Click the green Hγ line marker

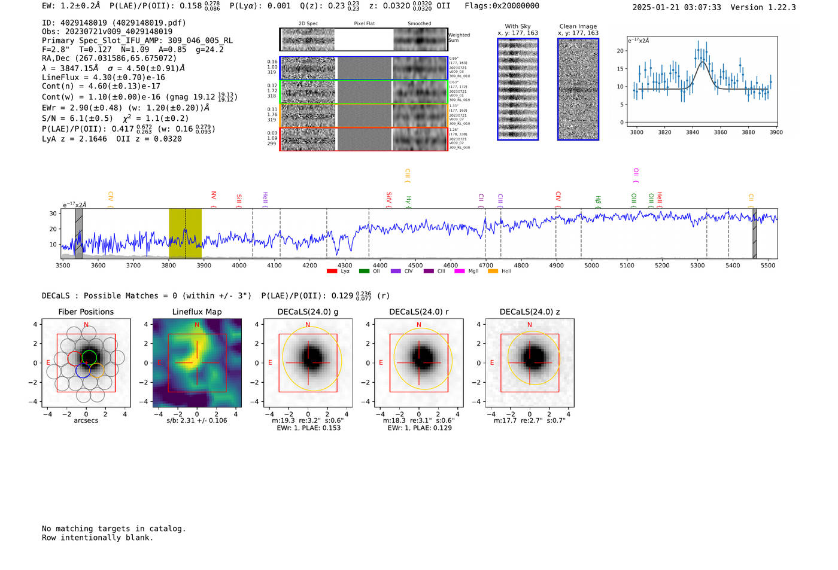[409, 202]
